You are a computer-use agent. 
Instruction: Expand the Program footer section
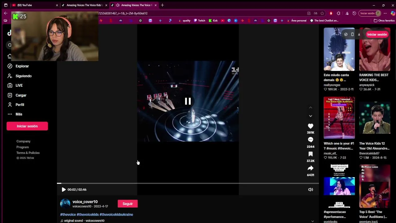tap(23, 147)
